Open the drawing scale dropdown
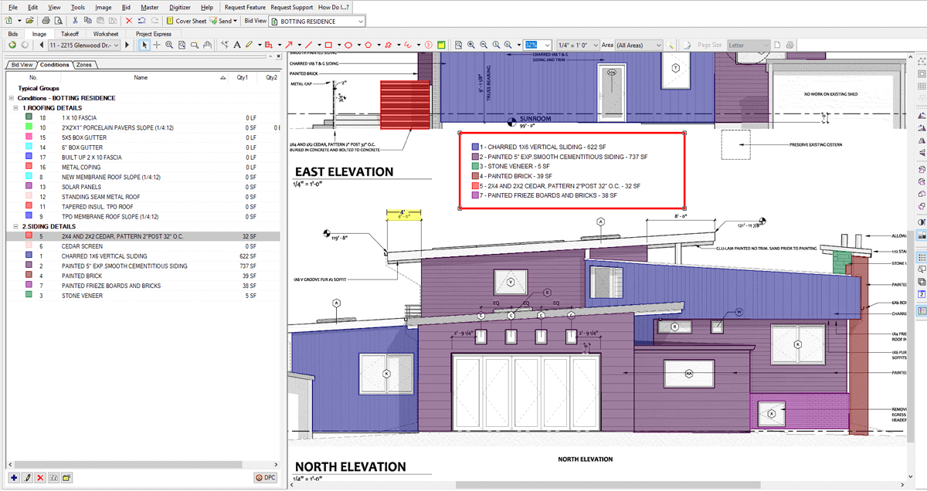The height and width of the screenshot is (491, 927). (x=595, y=46)
